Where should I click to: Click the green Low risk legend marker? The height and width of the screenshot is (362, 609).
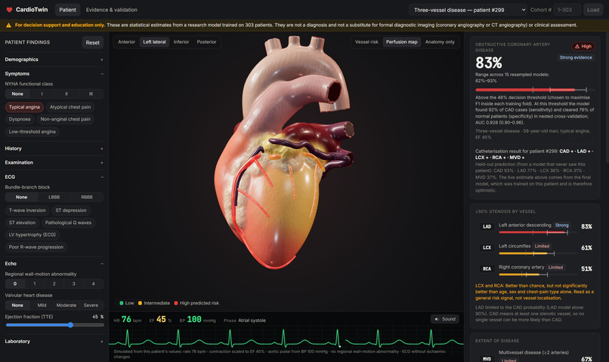point(122,303)
